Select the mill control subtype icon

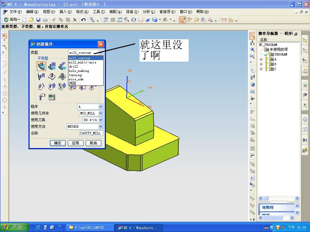pos(52,97)
